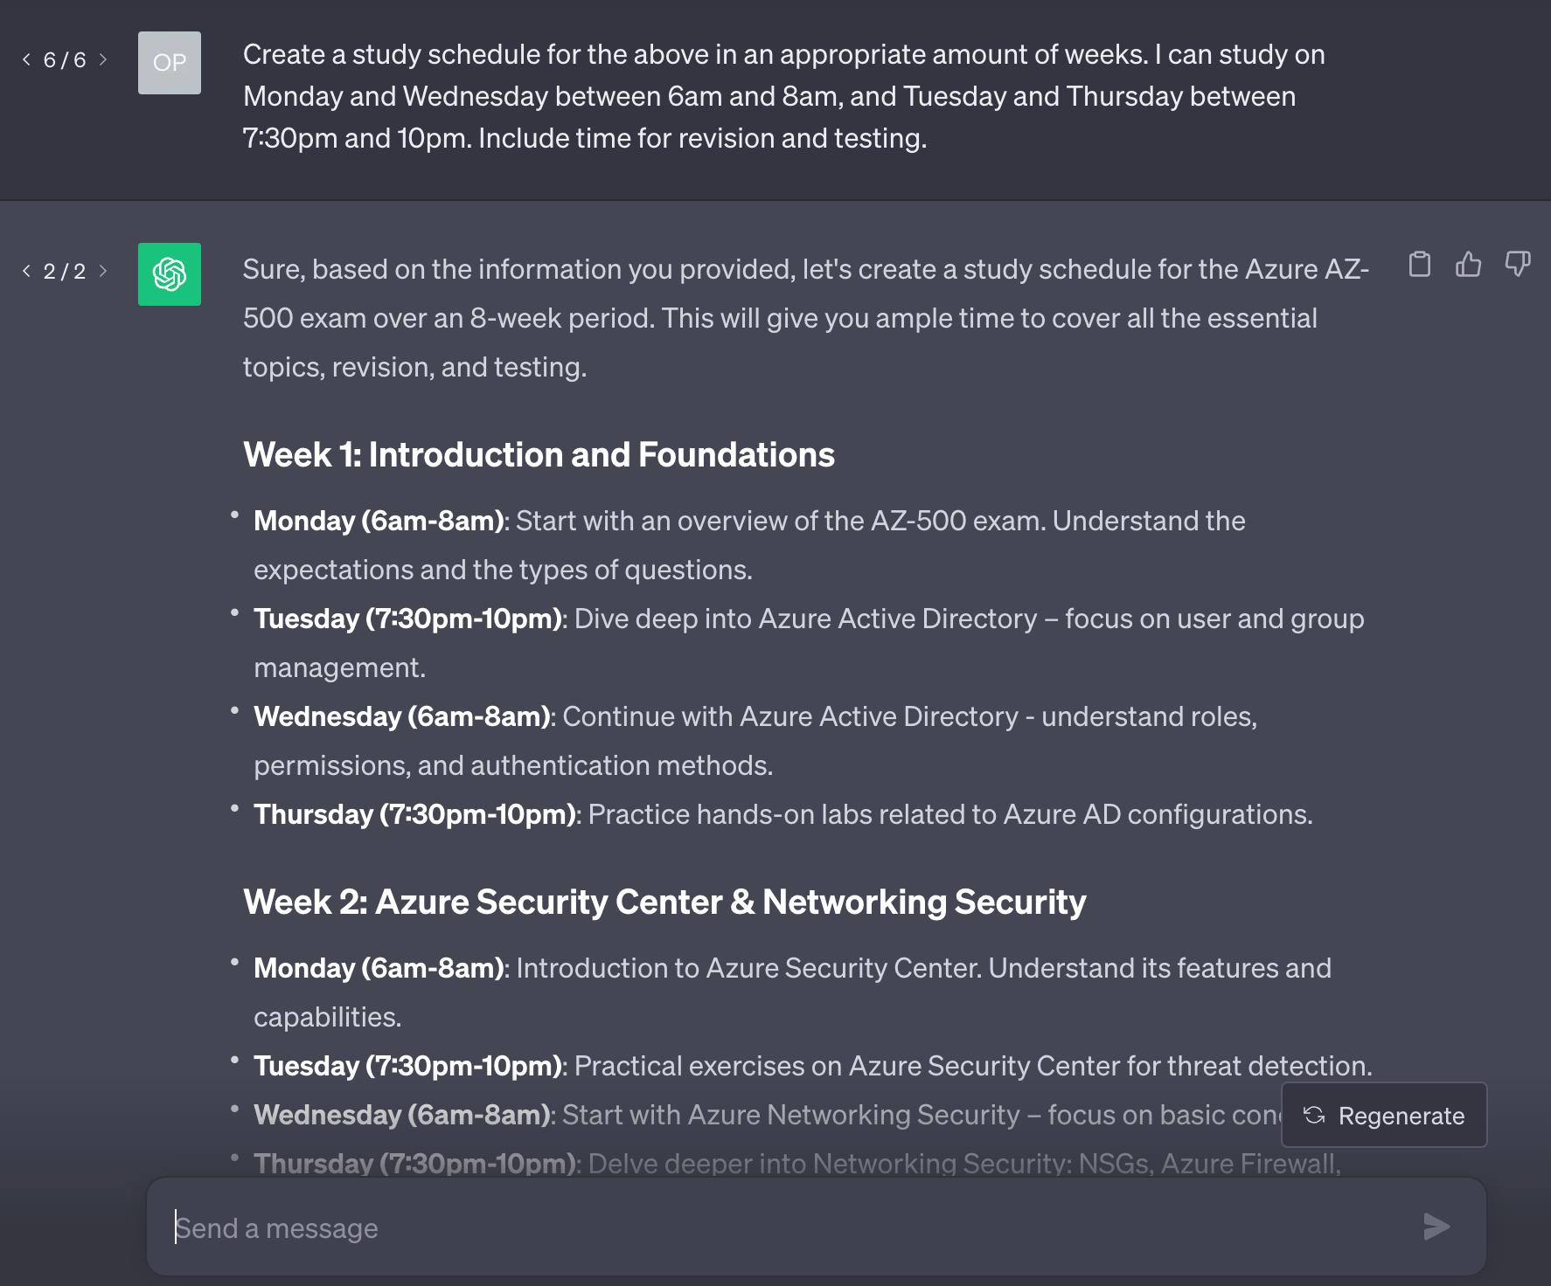The width and height of the screenshot is (1551, 1286).
Task: Click the Thursday (7:30pm-10pm) label under Week 1
Action: pyautogui.click(x=414, y=814)
